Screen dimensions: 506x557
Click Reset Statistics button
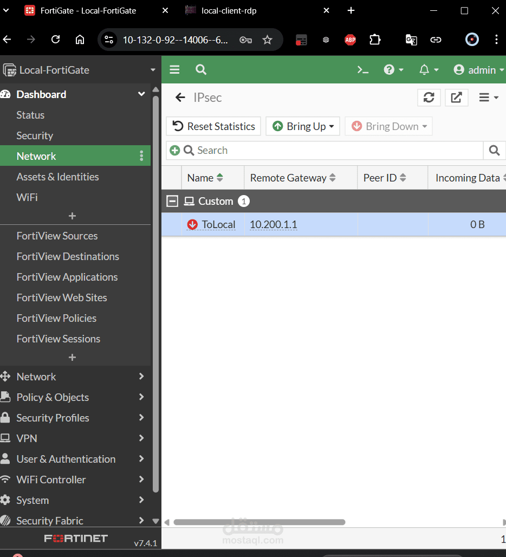pos(213,126)
